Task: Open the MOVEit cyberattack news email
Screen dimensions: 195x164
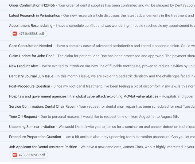Action: click(84, 96)
